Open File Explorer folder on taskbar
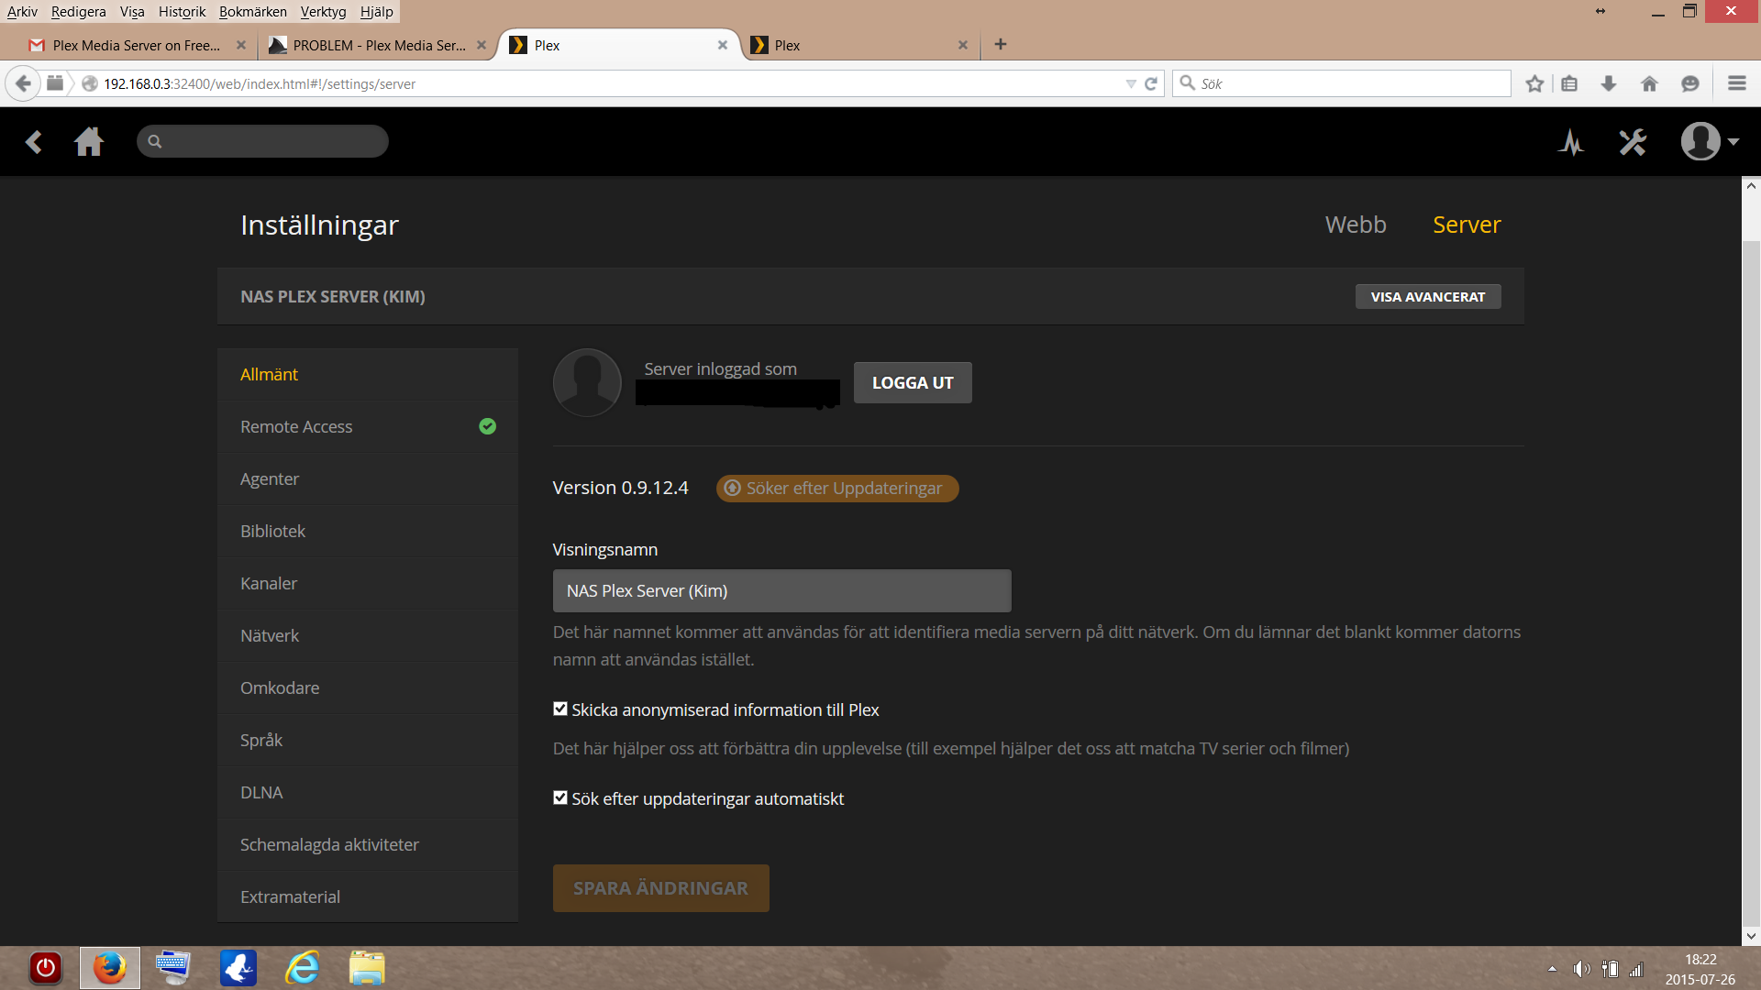Screen dimensions: 1761x990 367,968
